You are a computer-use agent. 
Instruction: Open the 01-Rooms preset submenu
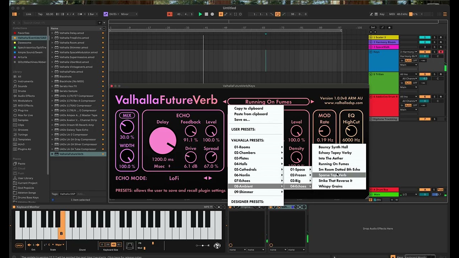pyautogui.click(x=256, y=147)
